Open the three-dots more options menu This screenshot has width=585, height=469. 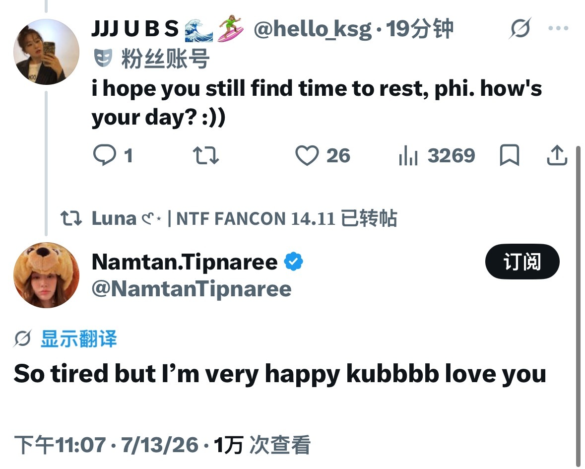(558, 28)
